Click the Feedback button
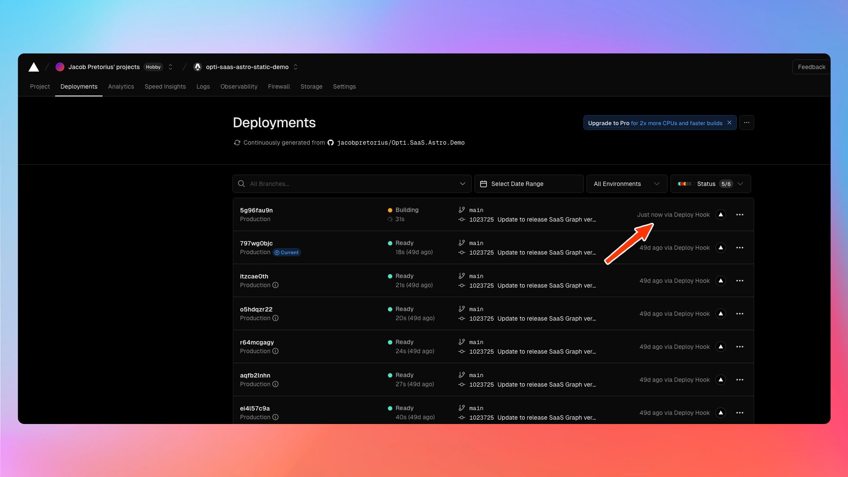The height and width of the screenshot is (477, 848). [x=811, y=67]
